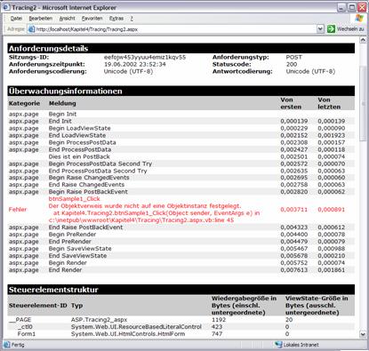369x351 pixels.
Task: Click the scroll down arrow of the page
Action: 363,334
